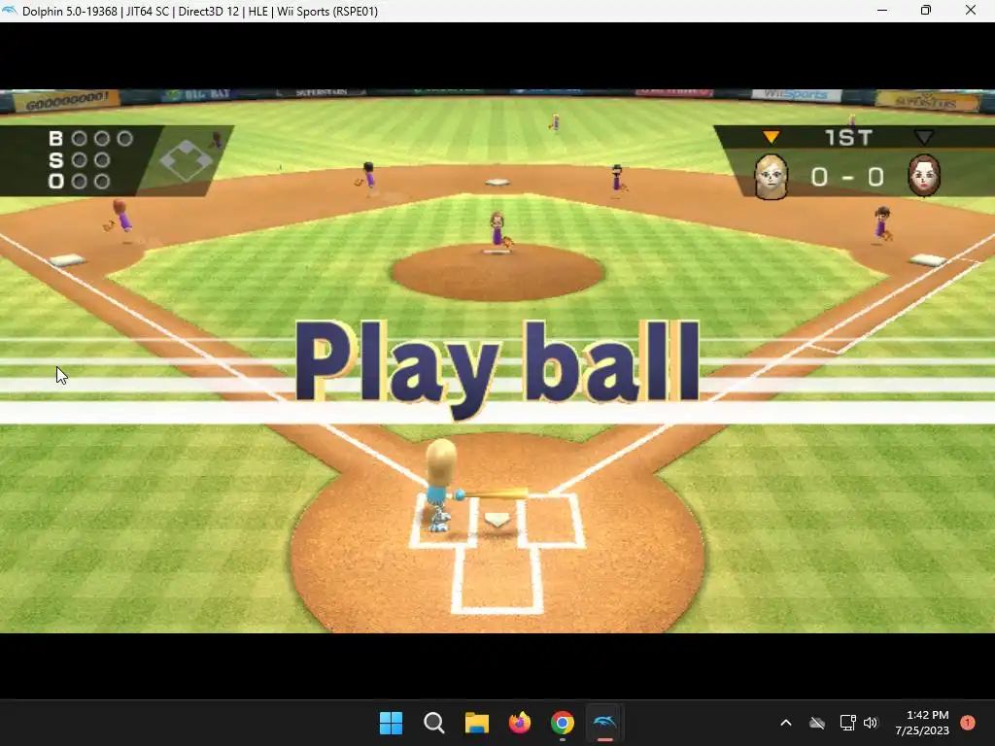Minimize the Dolphin window
The image size is (995, 746).
(882, 10)
